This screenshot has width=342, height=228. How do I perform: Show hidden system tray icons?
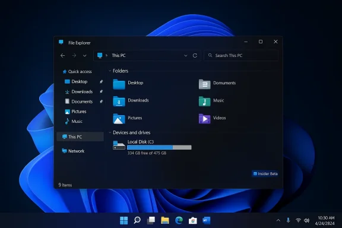tap(278, 220)
